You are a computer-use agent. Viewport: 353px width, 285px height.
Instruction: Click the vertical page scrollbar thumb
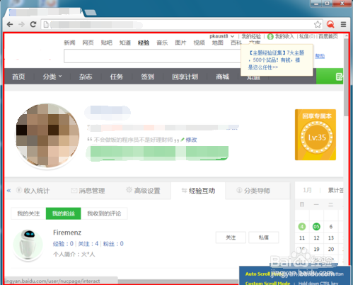click(346, 77)
